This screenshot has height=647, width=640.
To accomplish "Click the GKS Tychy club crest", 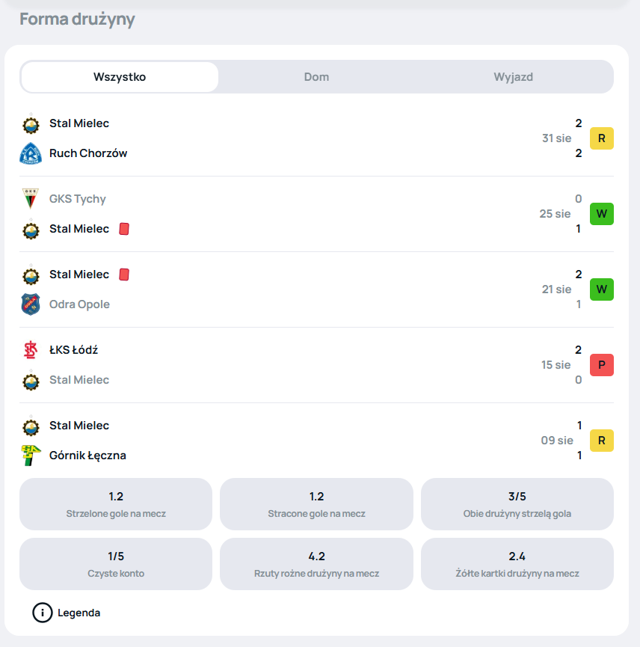I will click(31, 199).
